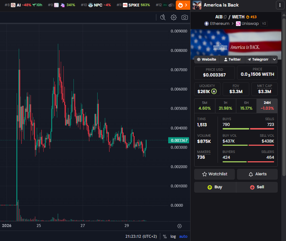Click the chart time-axis settings icon
This screenshot has height=241, width=286.
click(179, 226)
